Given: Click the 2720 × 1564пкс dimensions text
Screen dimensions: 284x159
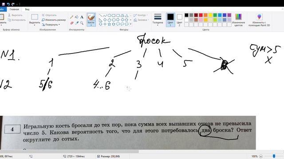Looking at the screenshot, I should click(76, 156).
